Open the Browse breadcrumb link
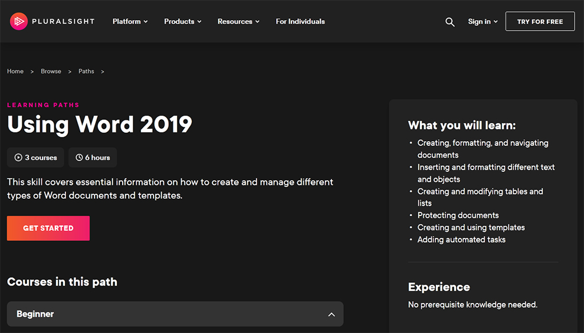The image size is (584, 333). click(51, 71)
